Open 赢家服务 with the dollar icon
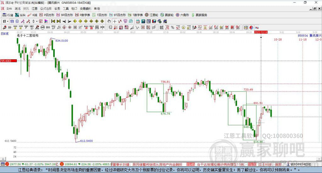This screenshot has height=173, width=322. (199, 15)
